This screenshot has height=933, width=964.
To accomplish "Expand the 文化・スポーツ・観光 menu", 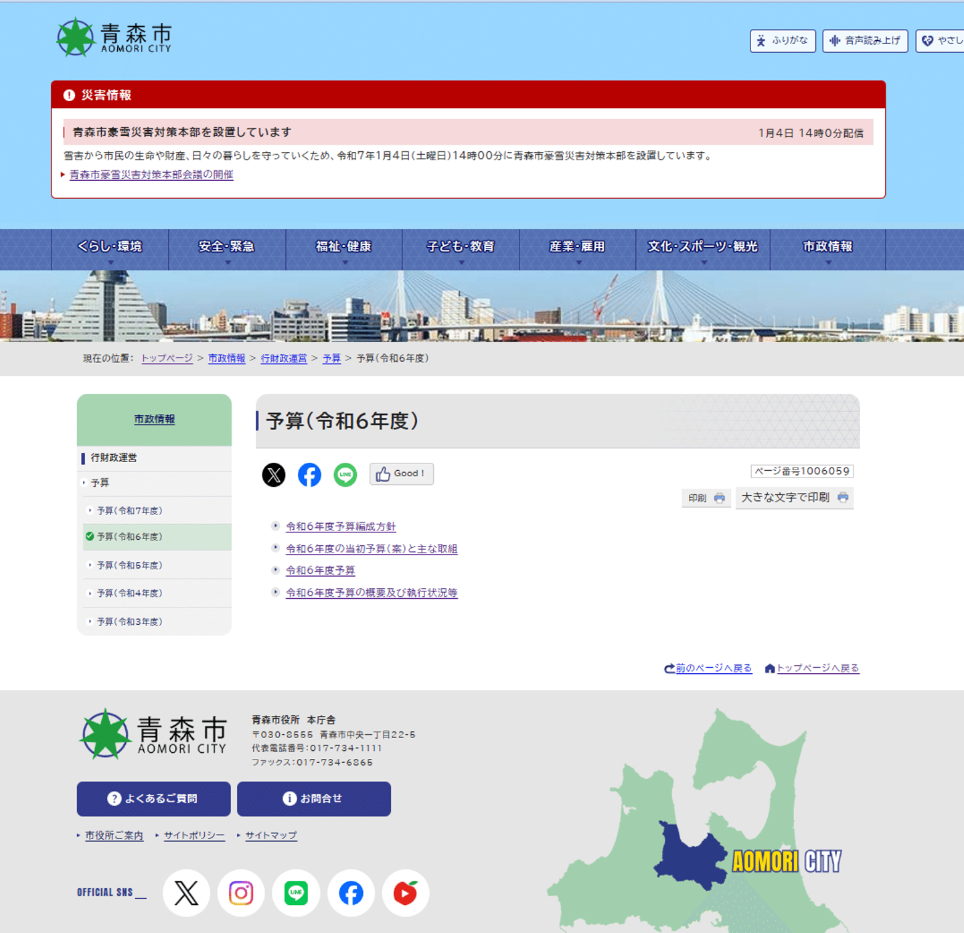I will 703,249.
